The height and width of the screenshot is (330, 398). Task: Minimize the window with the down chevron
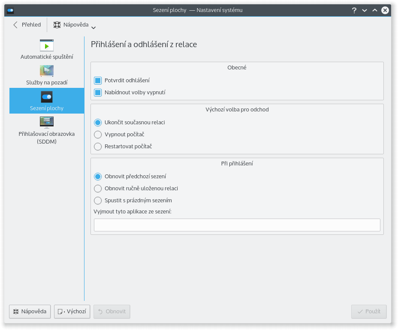pyautogui.click(x=365, y=10)
